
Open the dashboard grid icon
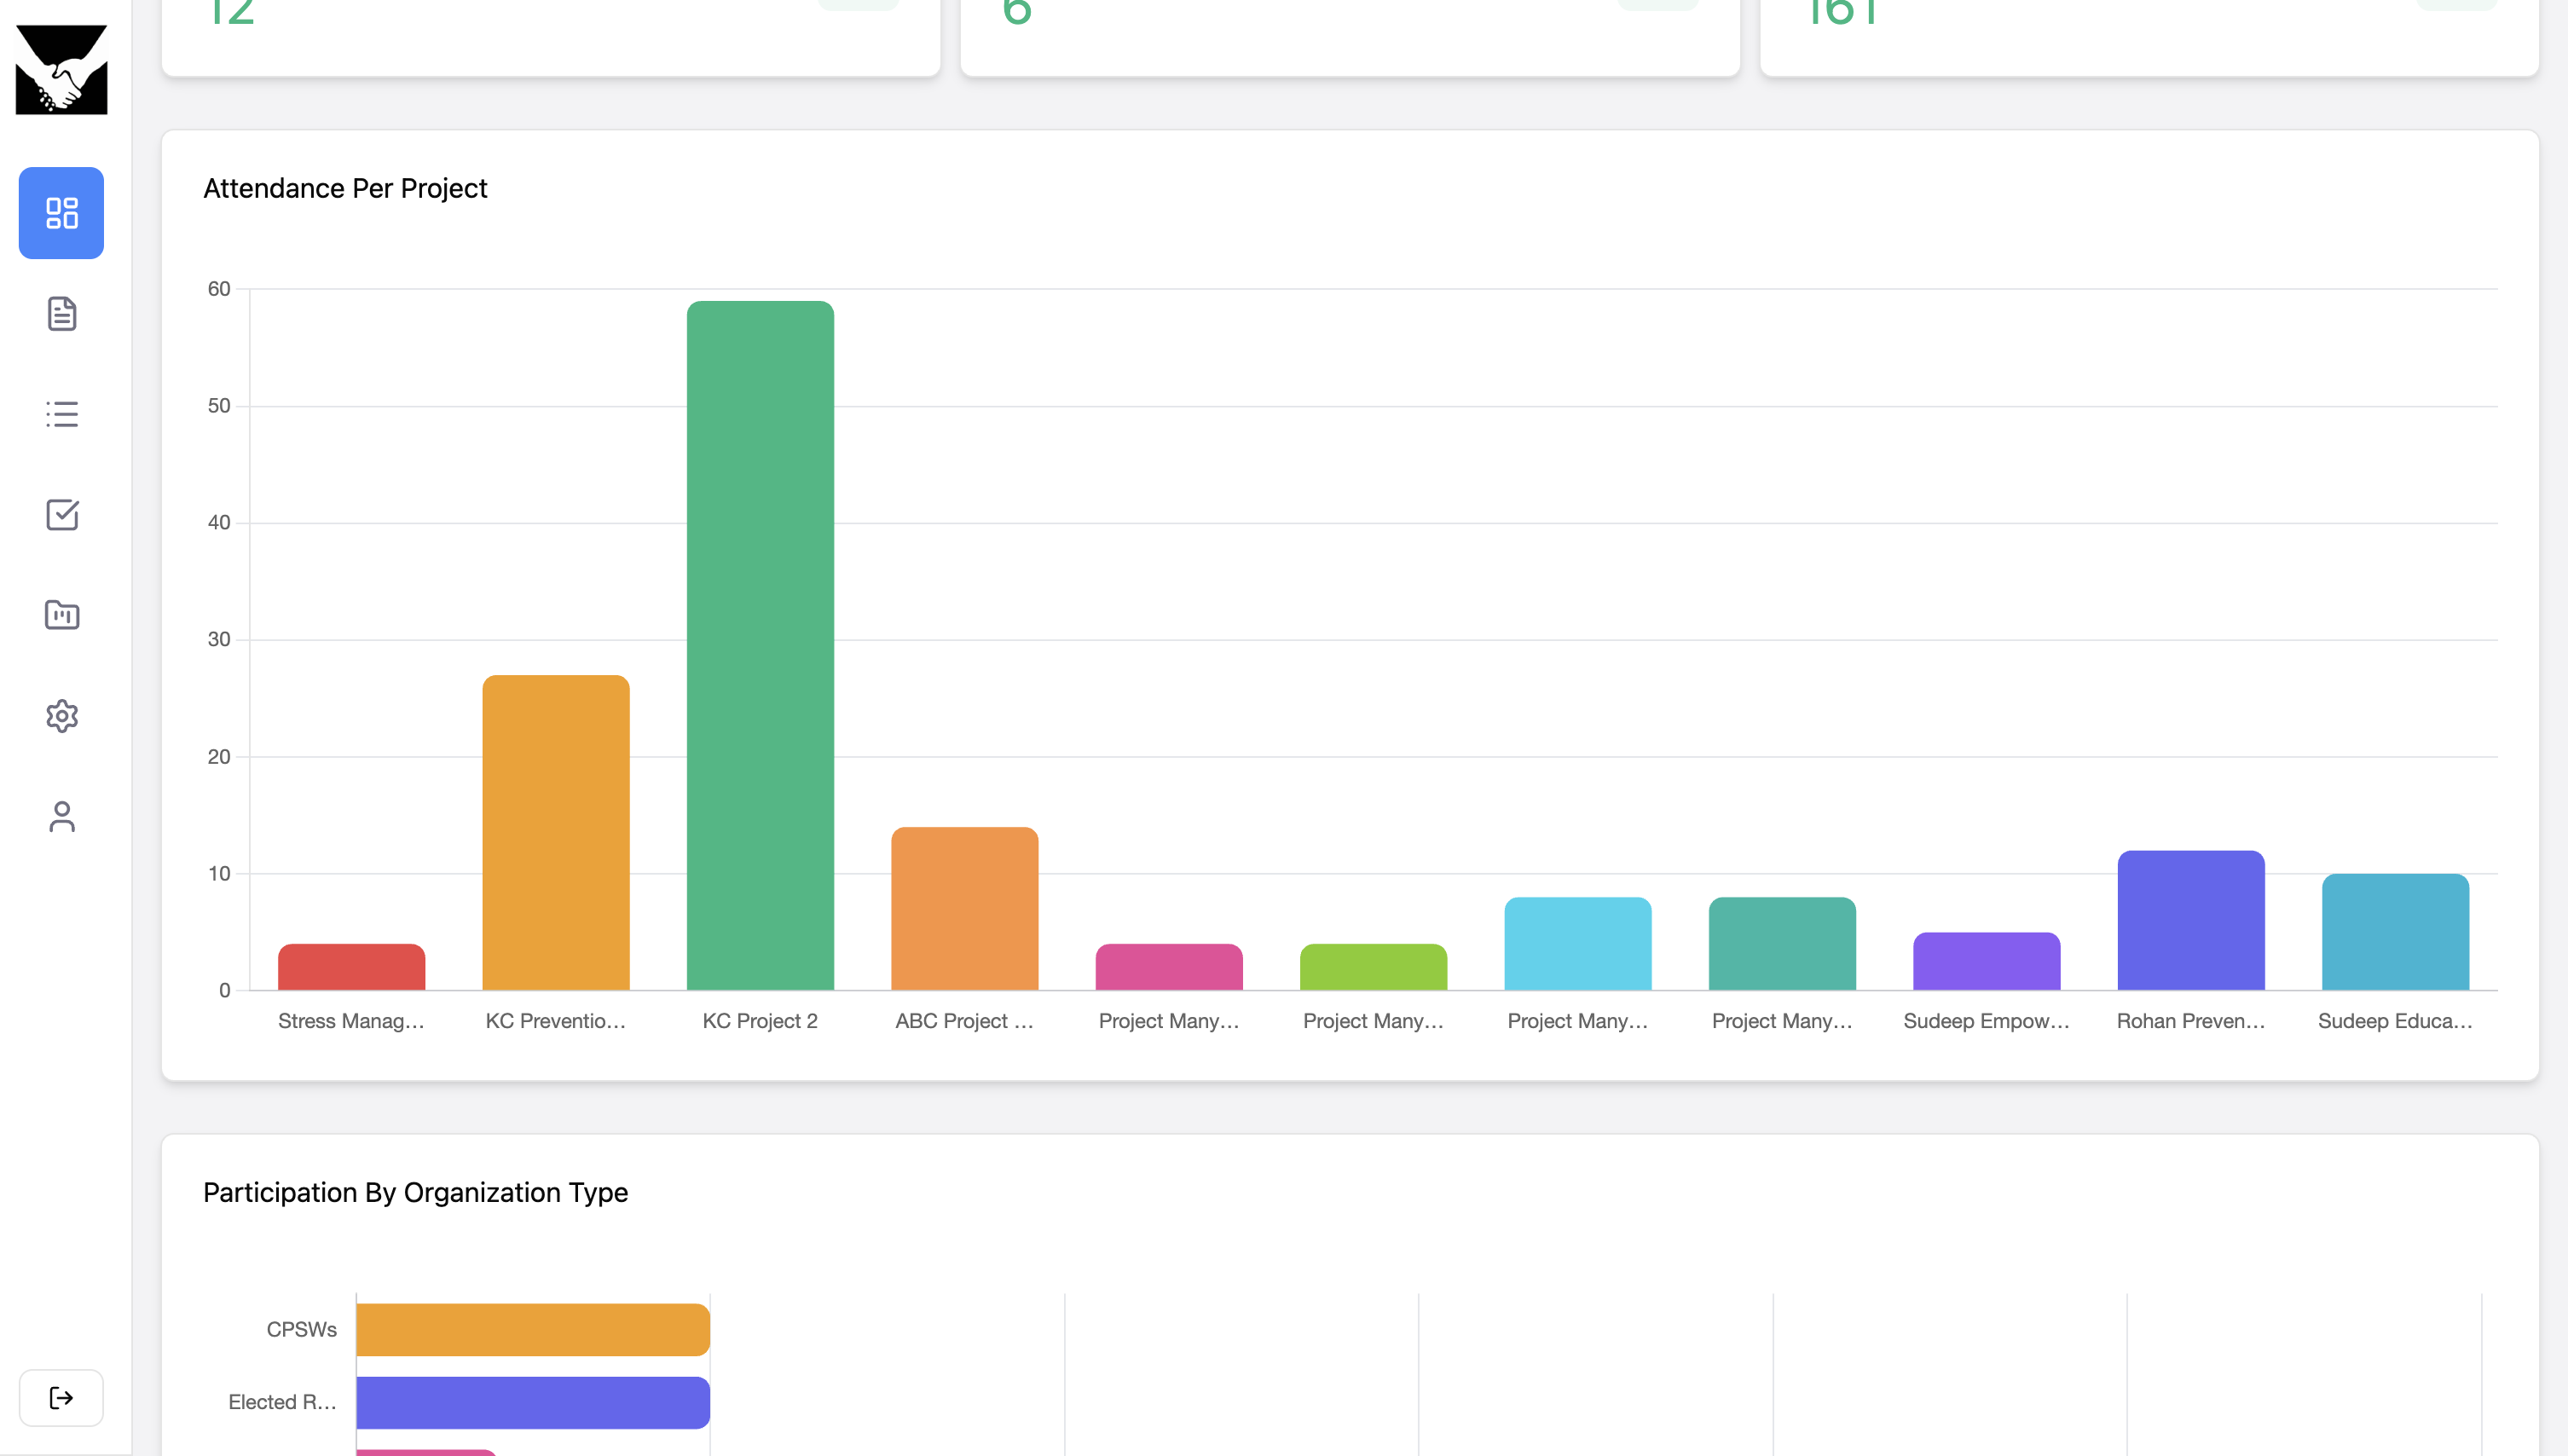pos(61,213)
